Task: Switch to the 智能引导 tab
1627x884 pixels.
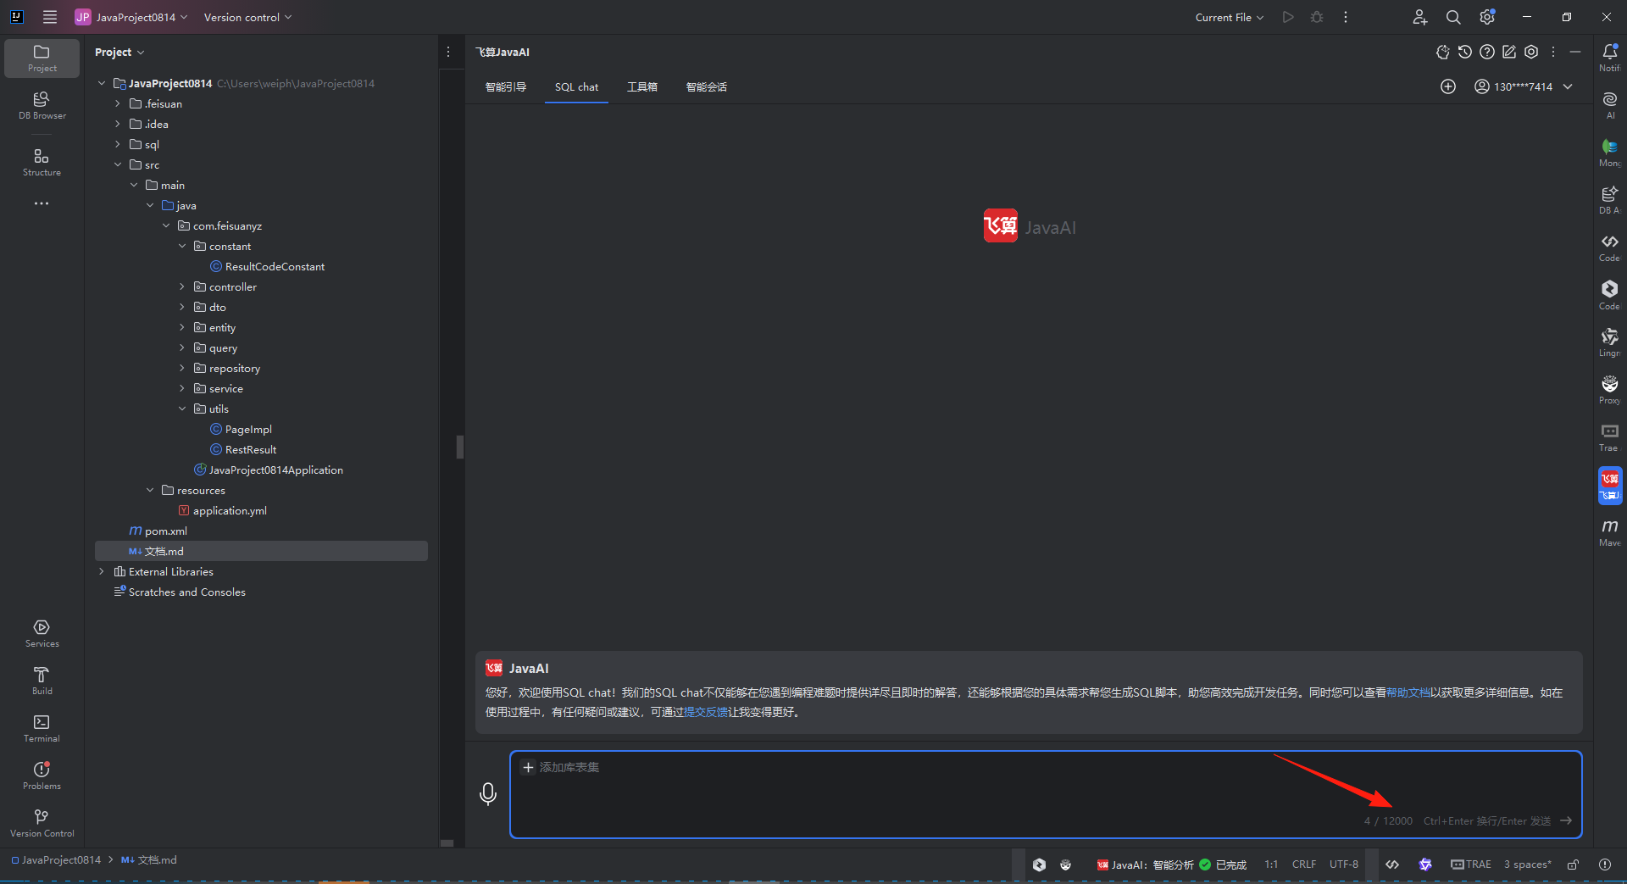Action: pyautogui.click(x=506, y=86)
